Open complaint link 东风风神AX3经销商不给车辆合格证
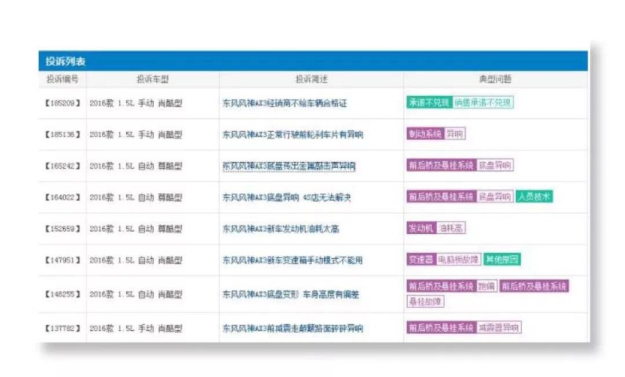Image resolution: width=625 pixels, height=377 pixels. pyautogui.click(x=285, y=103)
